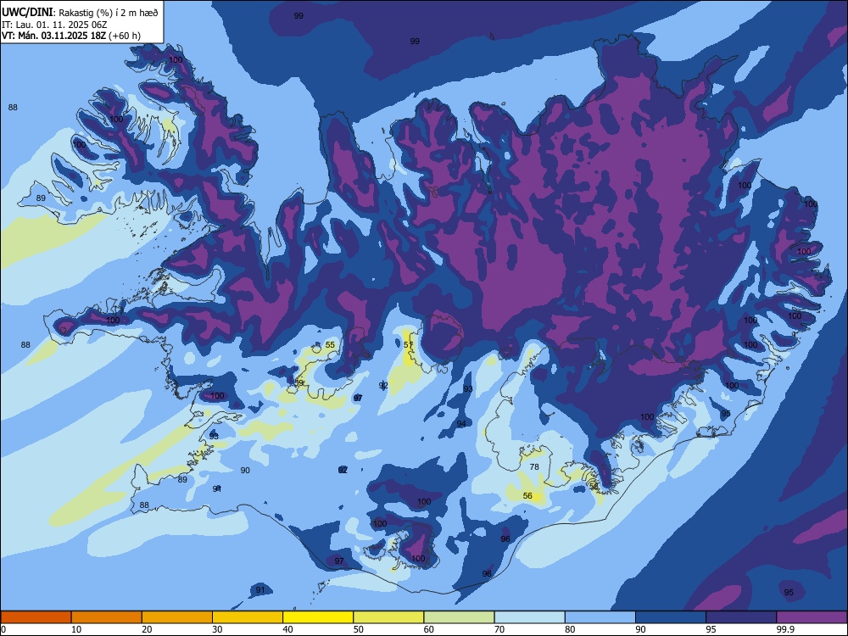The image size is (848, 636).
Task: Click the humidity value 51 on the map
Action: (408, 345)
